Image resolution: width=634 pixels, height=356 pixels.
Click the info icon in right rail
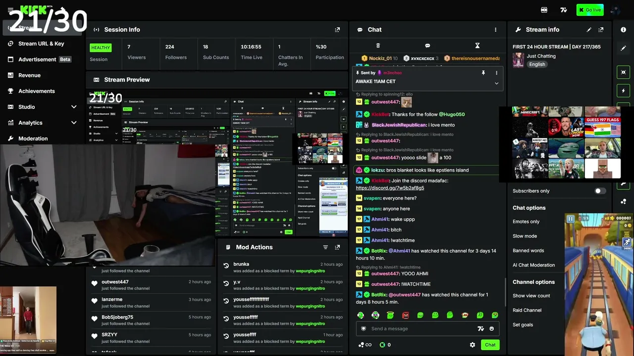pyautogui.click(x=623, y=30)
